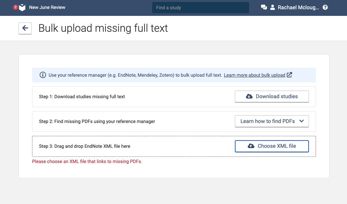Image resolution: width=347 pixels, height=204 pixels.
Task: Expand the Learn how to find PDFs dropdown
Action: tap(268, 121)
